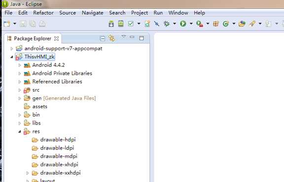Select the drawable-mdpi folder
284x182 pixels.
click(x=59, y=156)
